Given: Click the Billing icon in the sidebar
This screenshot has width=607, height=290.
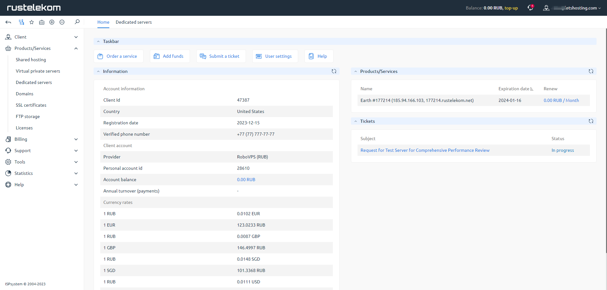Looking at the screenshot, I should coord(8,139).
